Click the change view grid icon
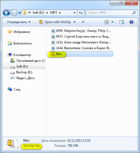This screenshot has width=140, height=153. point(107,22)
